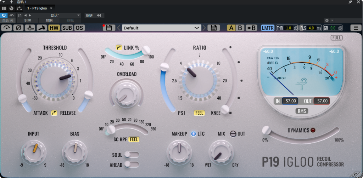Viewport: 363px width, 178px height.
Task: Open the preset file page icon
Action: [x=20, y=16]
